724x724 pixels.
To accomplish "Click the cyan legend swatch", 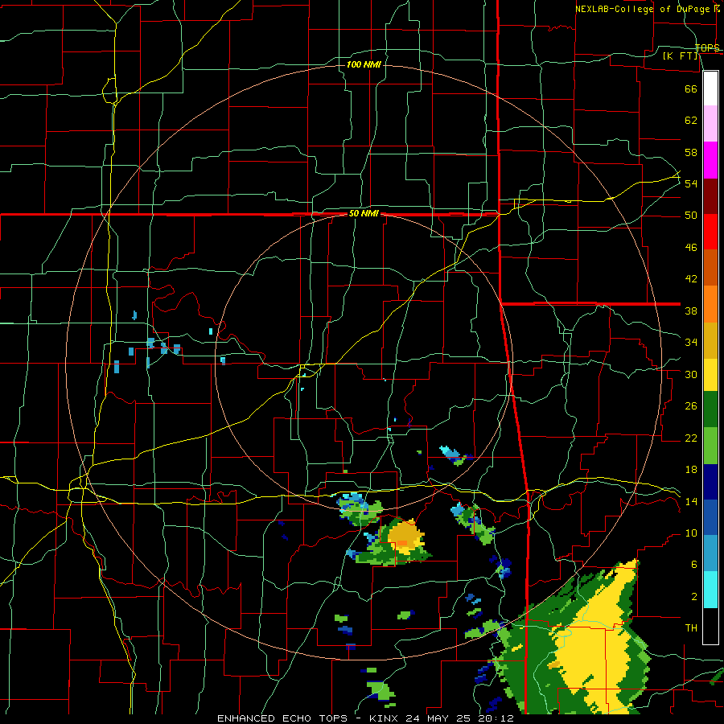I will point(710,590).
